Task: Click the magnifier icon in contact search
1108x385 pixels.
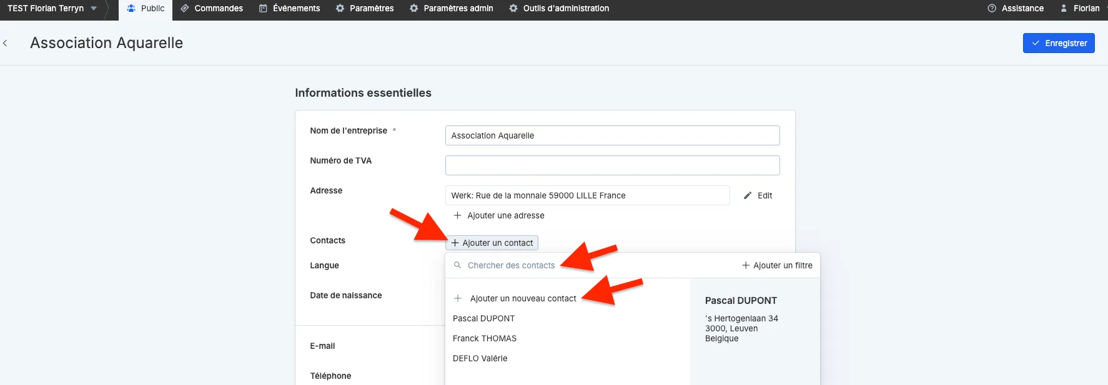Action: (457, 265)
